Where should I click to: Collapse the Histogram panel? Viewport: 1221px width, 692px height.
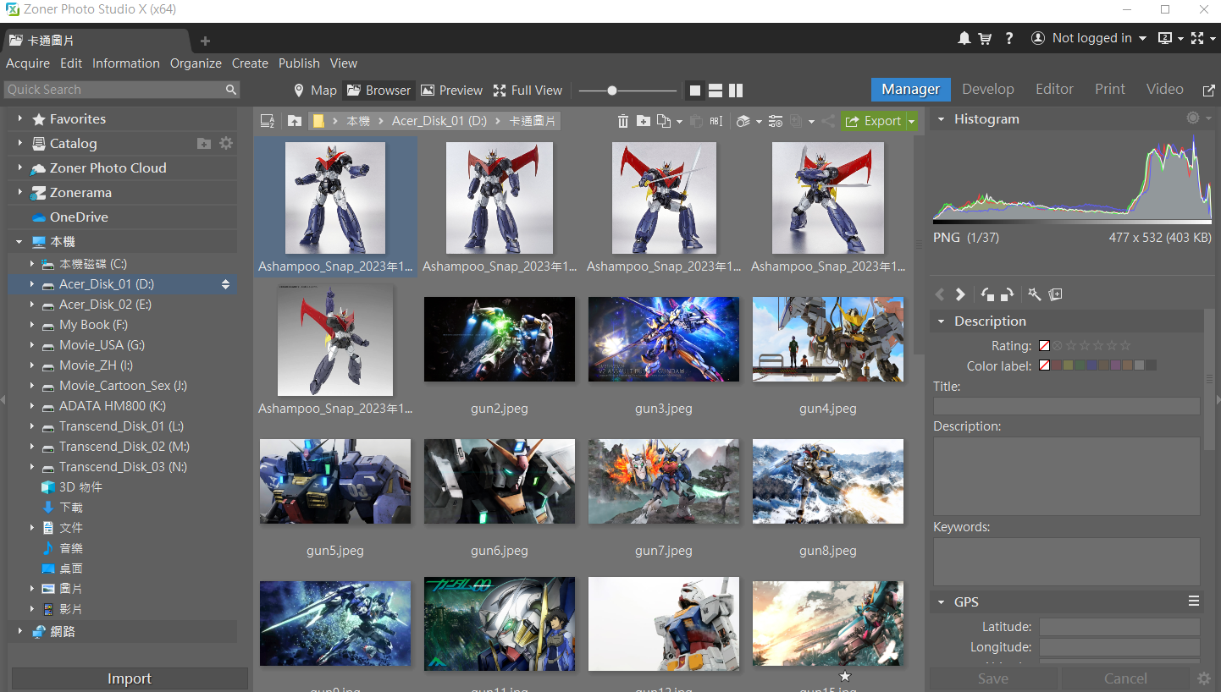tap(941, 119)
